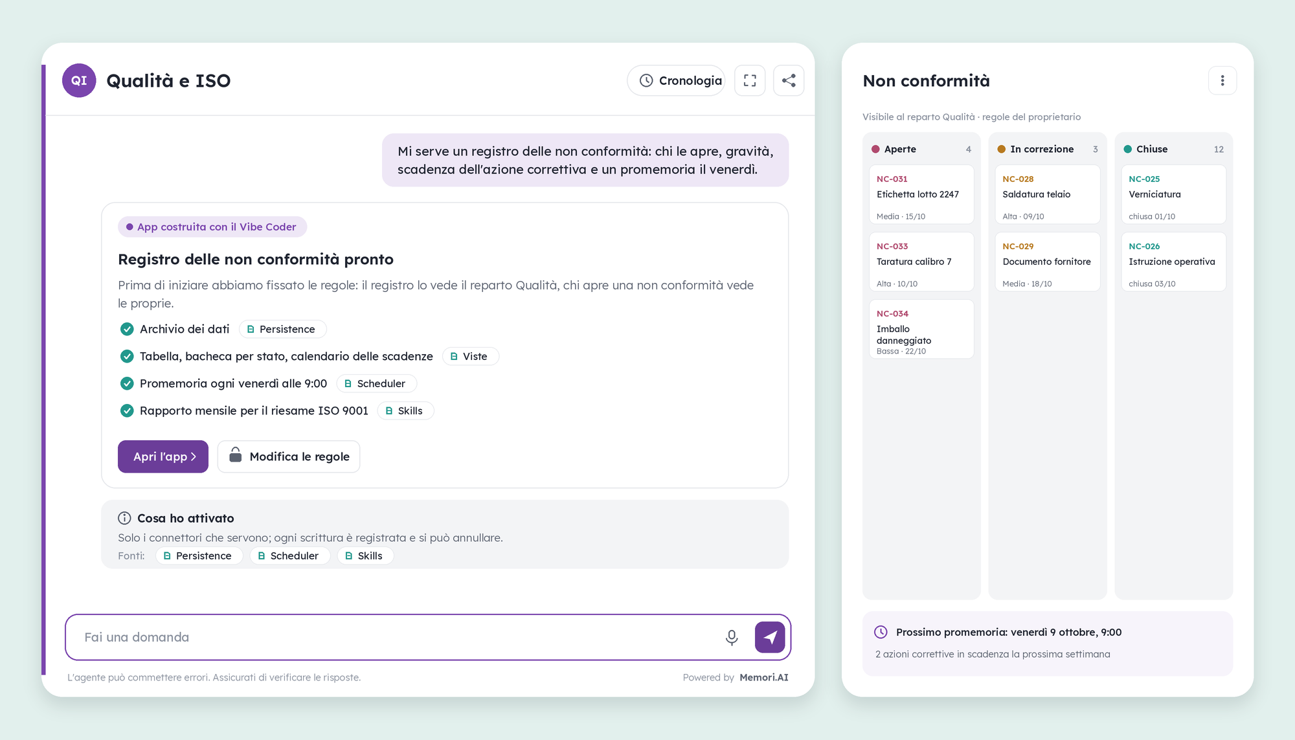Viewport: 1295px width, 740px height.
Task: Click the Aperte column header
Action: 921,149
